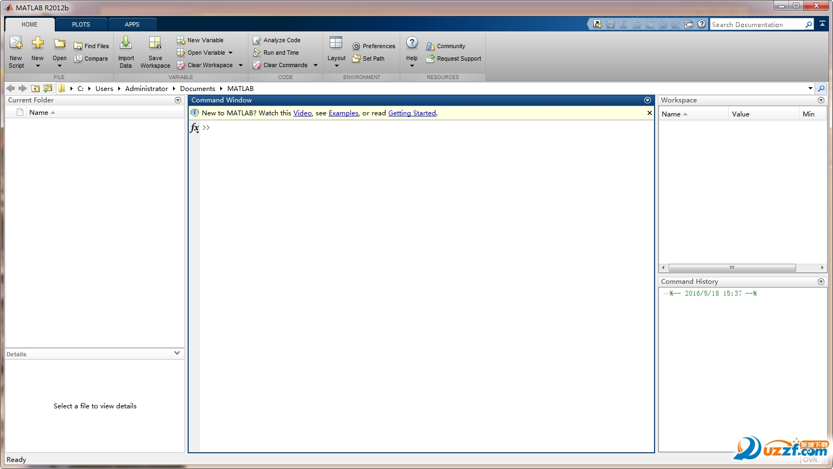Screen dimensions: 833x469
Task: Go up one folder level
Action: tap(35, 88)
